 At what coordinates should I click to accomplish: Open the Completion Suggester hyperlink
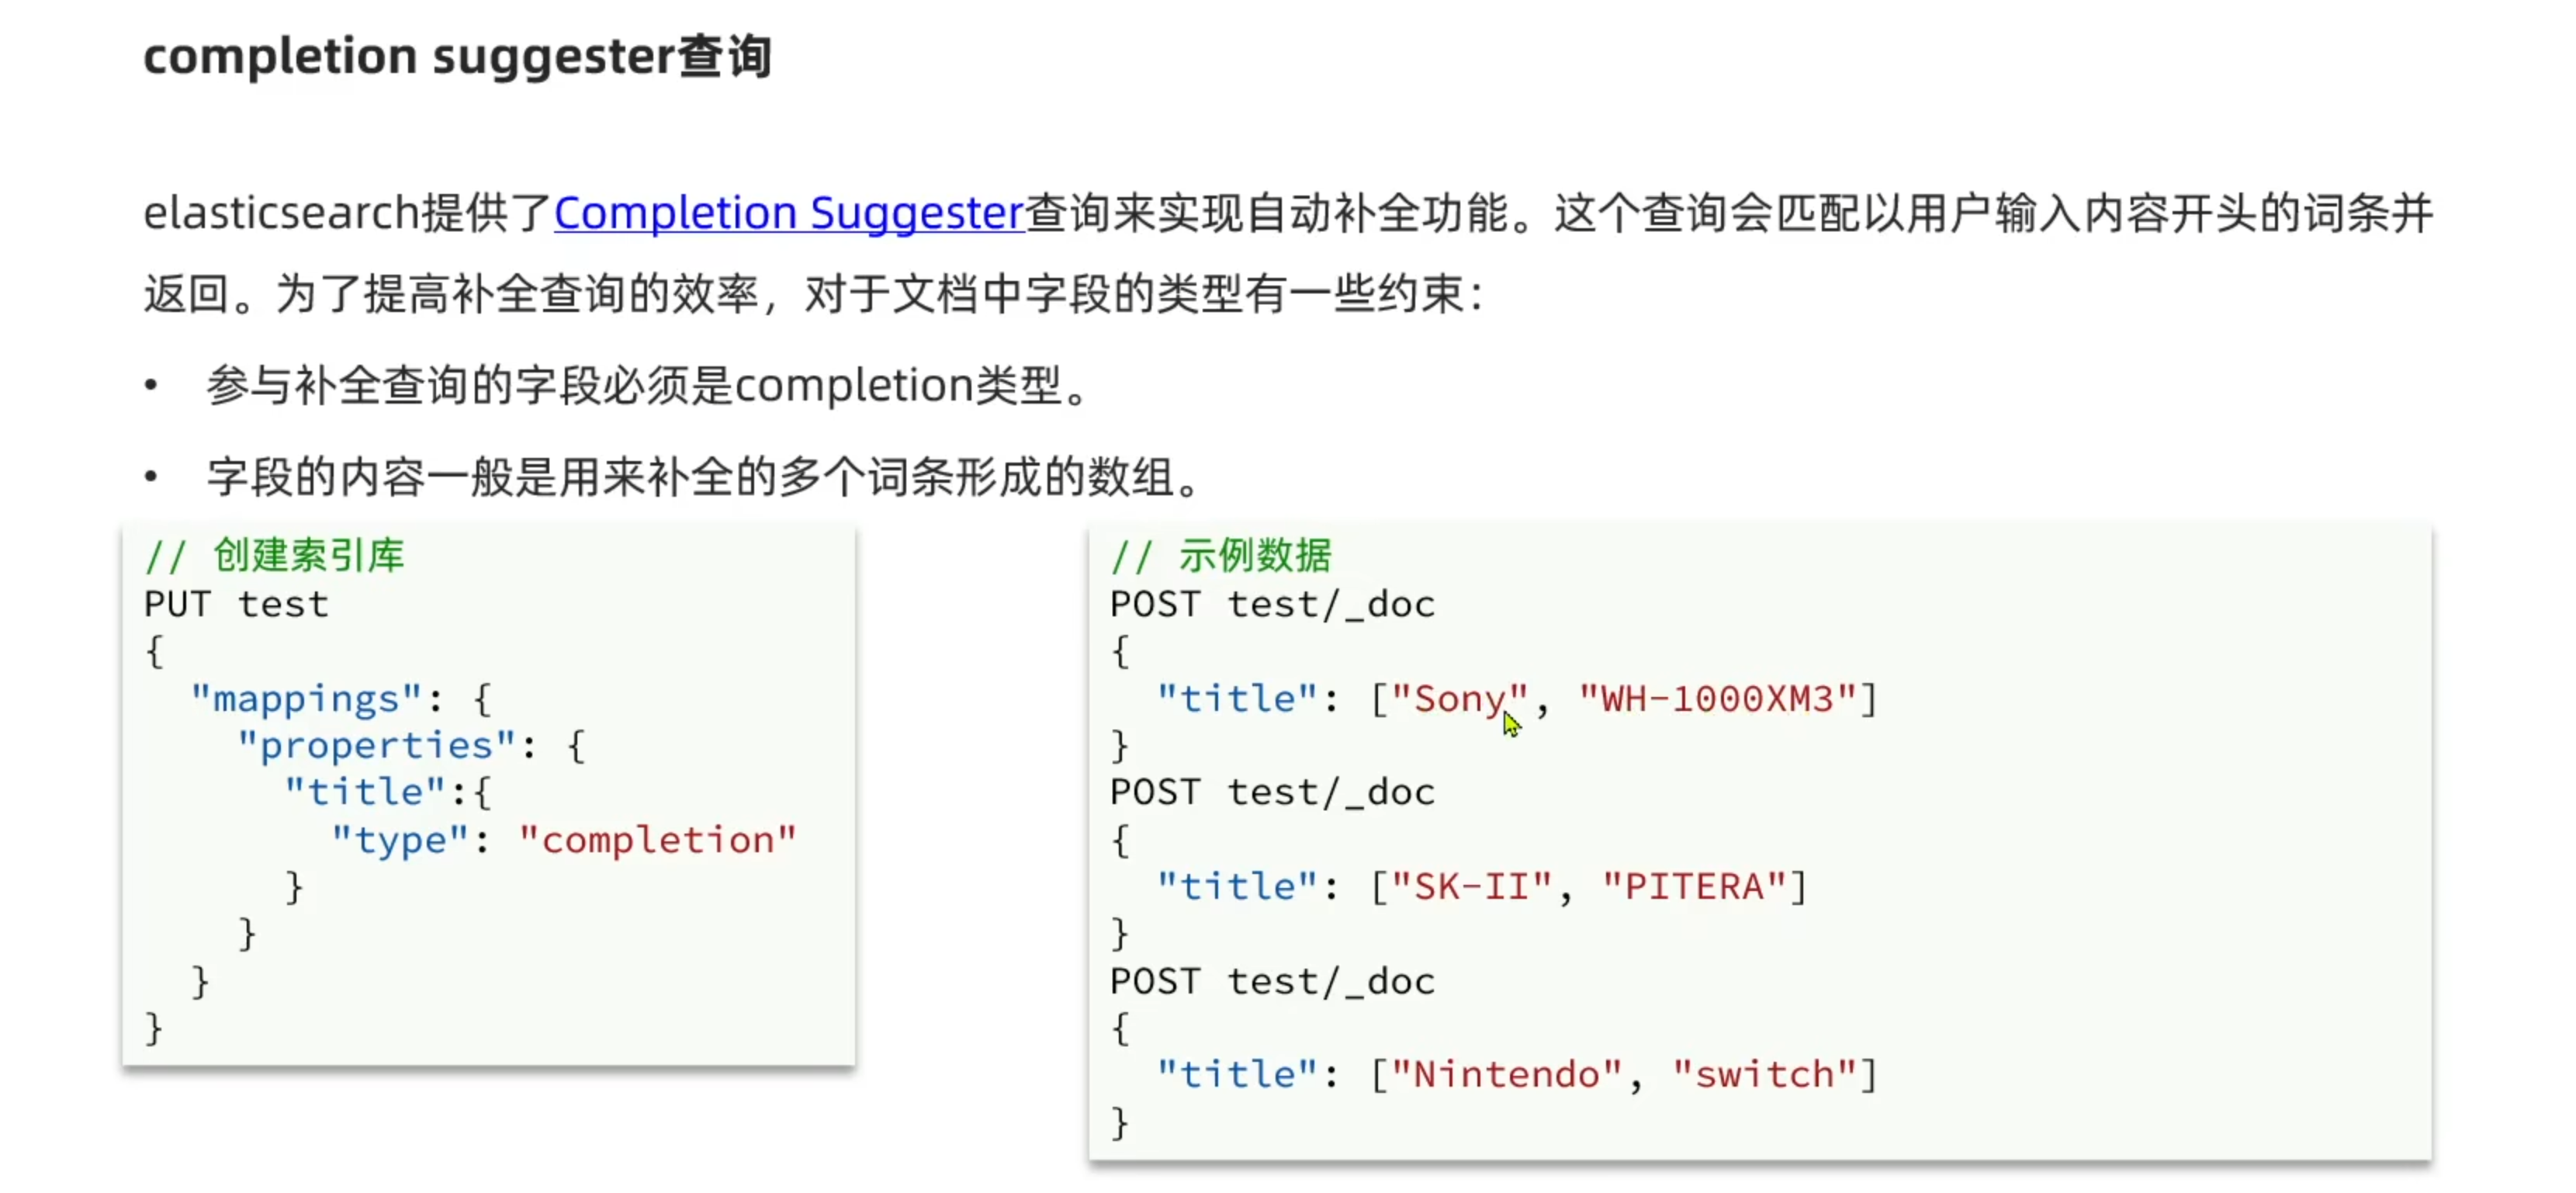click(789, 213)
